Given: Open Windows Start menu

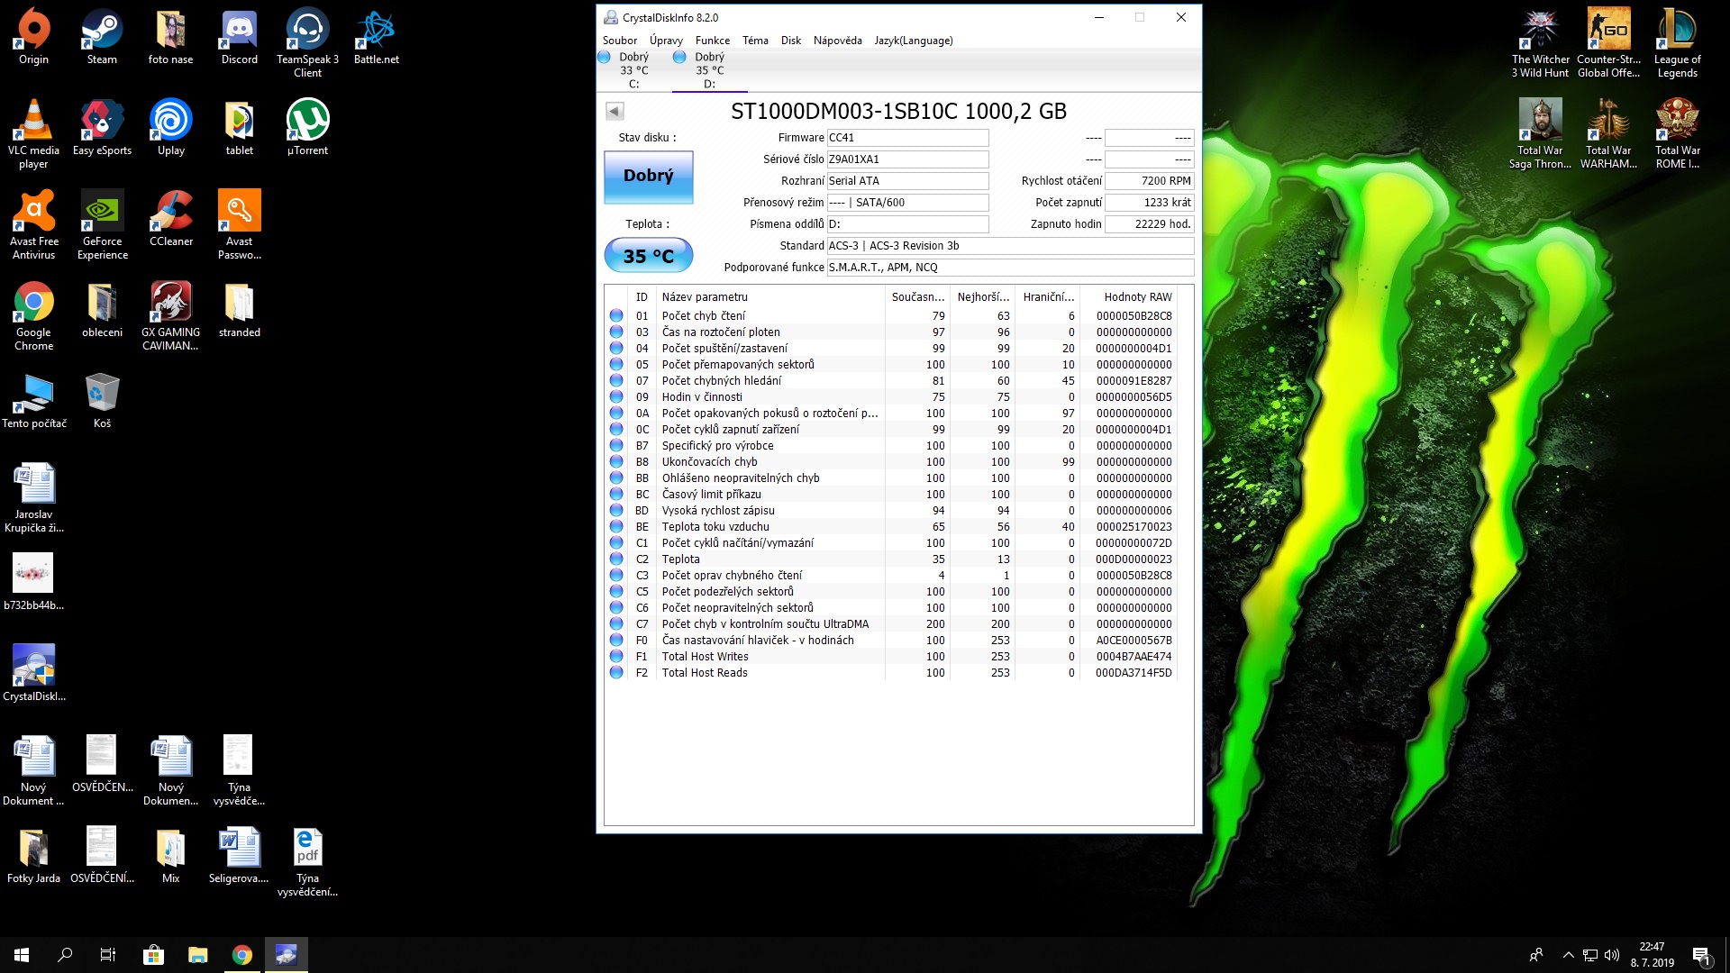Looking at the screenshot, I should coord(22,955).
